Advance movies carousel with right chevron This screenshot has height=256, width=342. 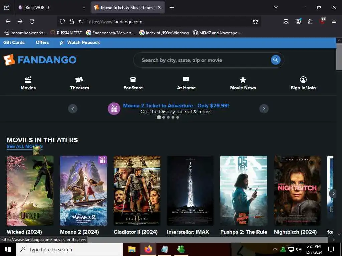pyautogui.click(x=333, y=194)
